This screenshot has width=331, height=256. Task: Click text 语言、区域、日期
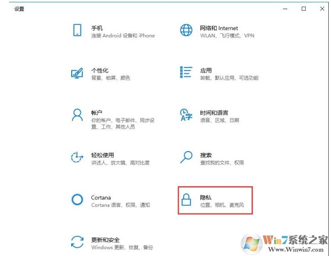click(220, 120)
